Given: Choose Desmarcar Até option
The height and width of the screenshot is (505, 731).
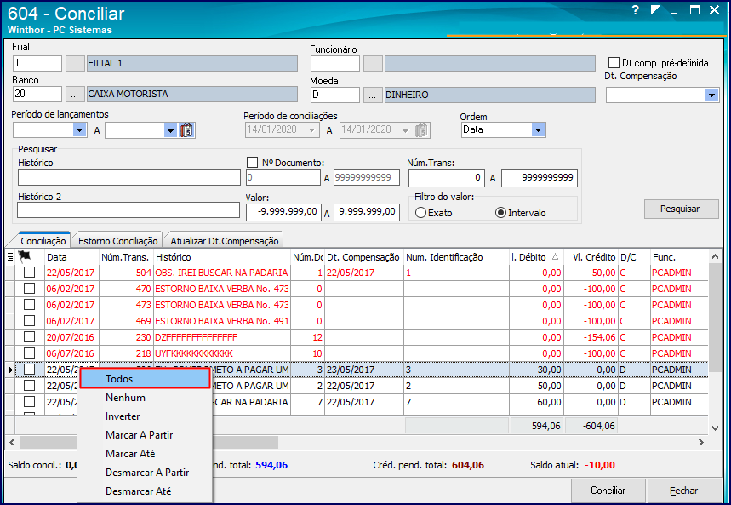Looking at the screenshot, I should pyautogui.click(x=145, y=491).
